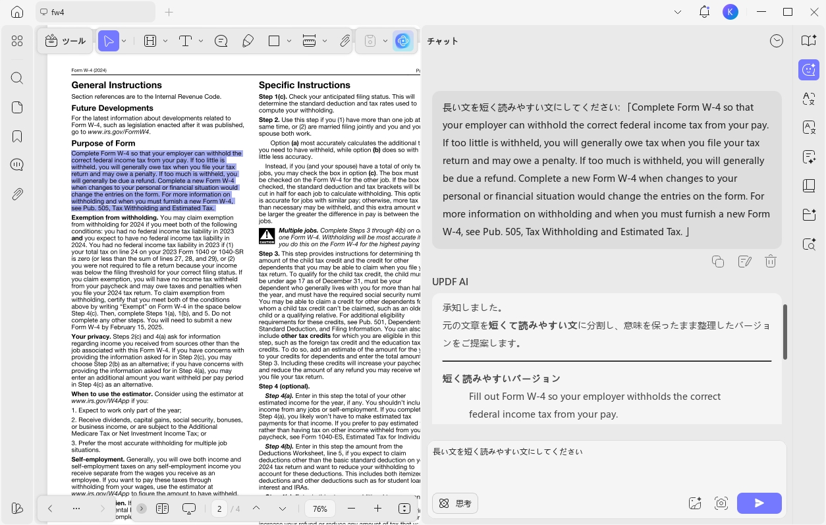Go back to previous view
826x525 pixels.
[49, 509]
